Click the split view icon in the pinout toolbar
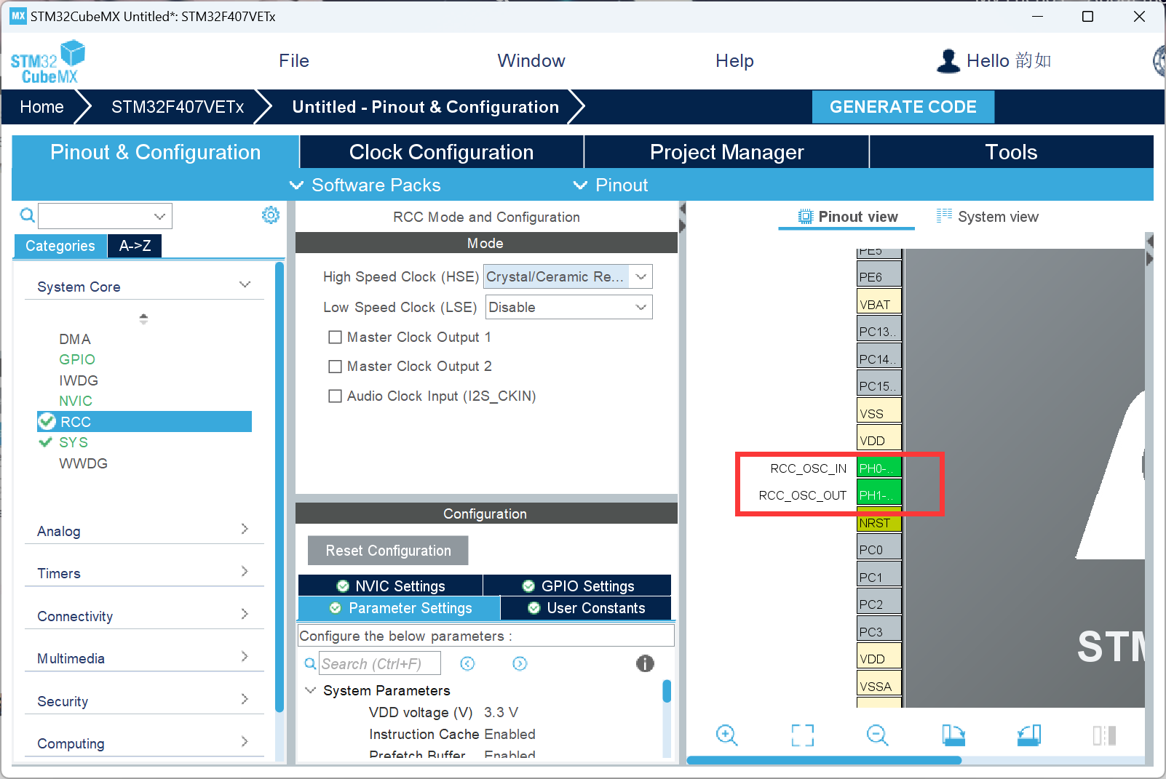The width and height of the screenshot is (1166, 779). pyautogui.click(x=1104, y=735)
